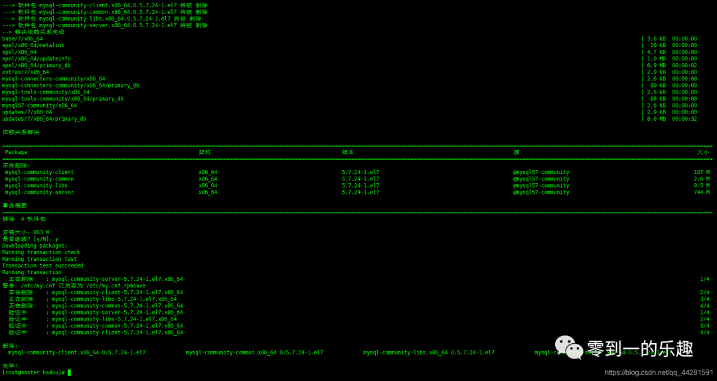The height and width of the screenshot is (381, 717).
Task: Click 'Running transaction check' line
Action: pos(41,252)
